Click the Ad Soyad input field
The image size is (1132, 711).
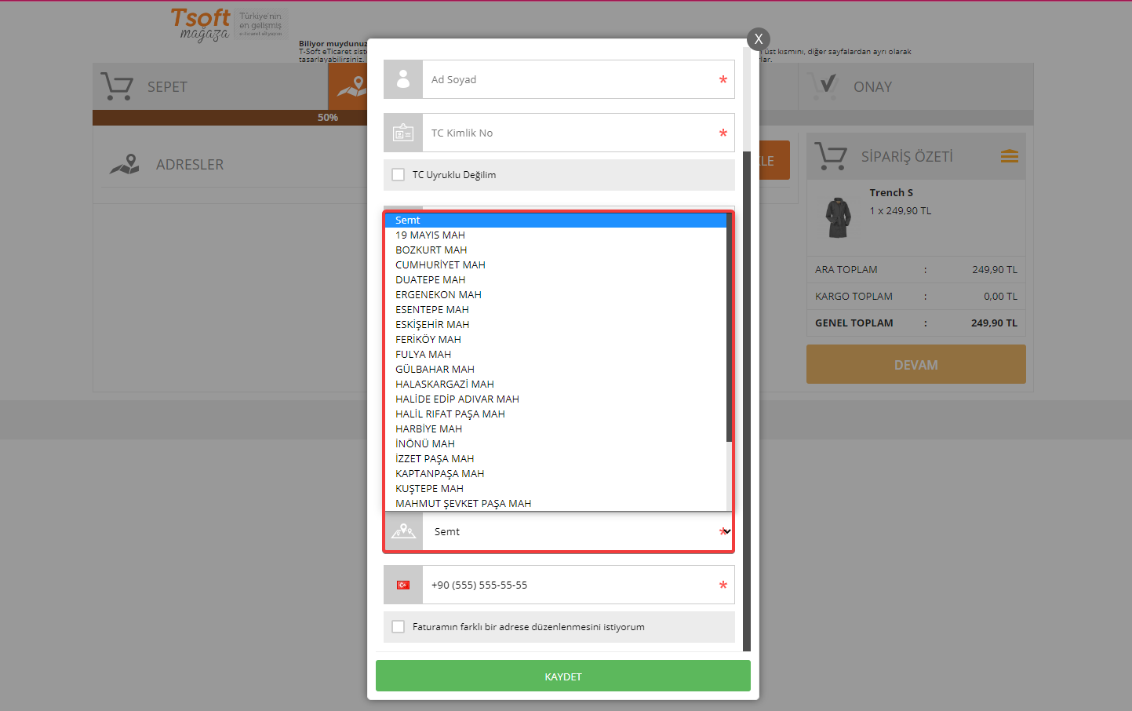click(x=578, y=79)
